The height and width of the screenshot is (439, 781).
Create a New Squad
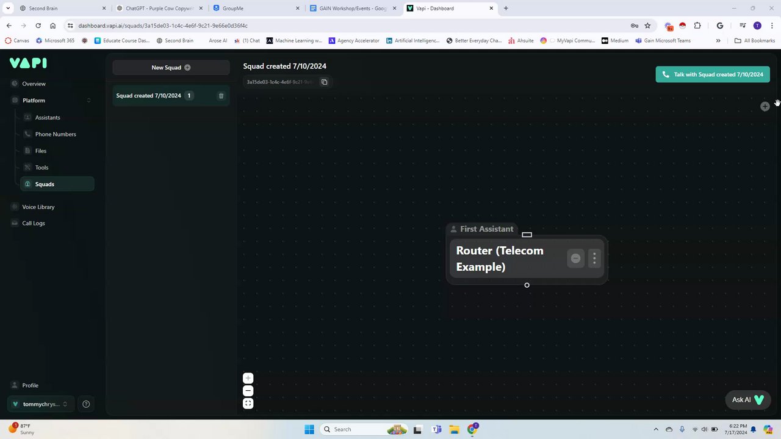(x=171, y=68)
